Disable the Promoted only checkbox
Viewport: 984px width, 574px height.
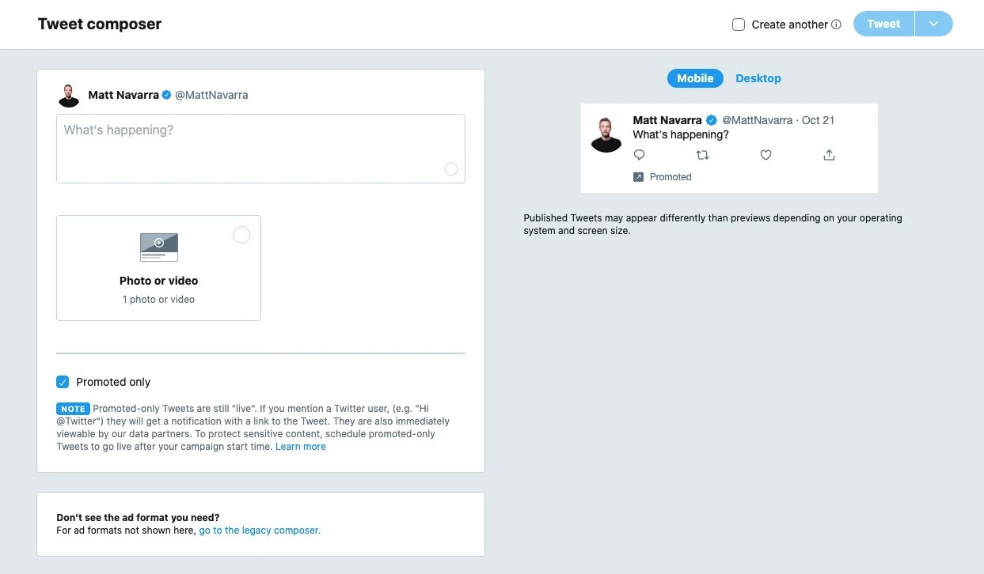(x=63, y=382)
